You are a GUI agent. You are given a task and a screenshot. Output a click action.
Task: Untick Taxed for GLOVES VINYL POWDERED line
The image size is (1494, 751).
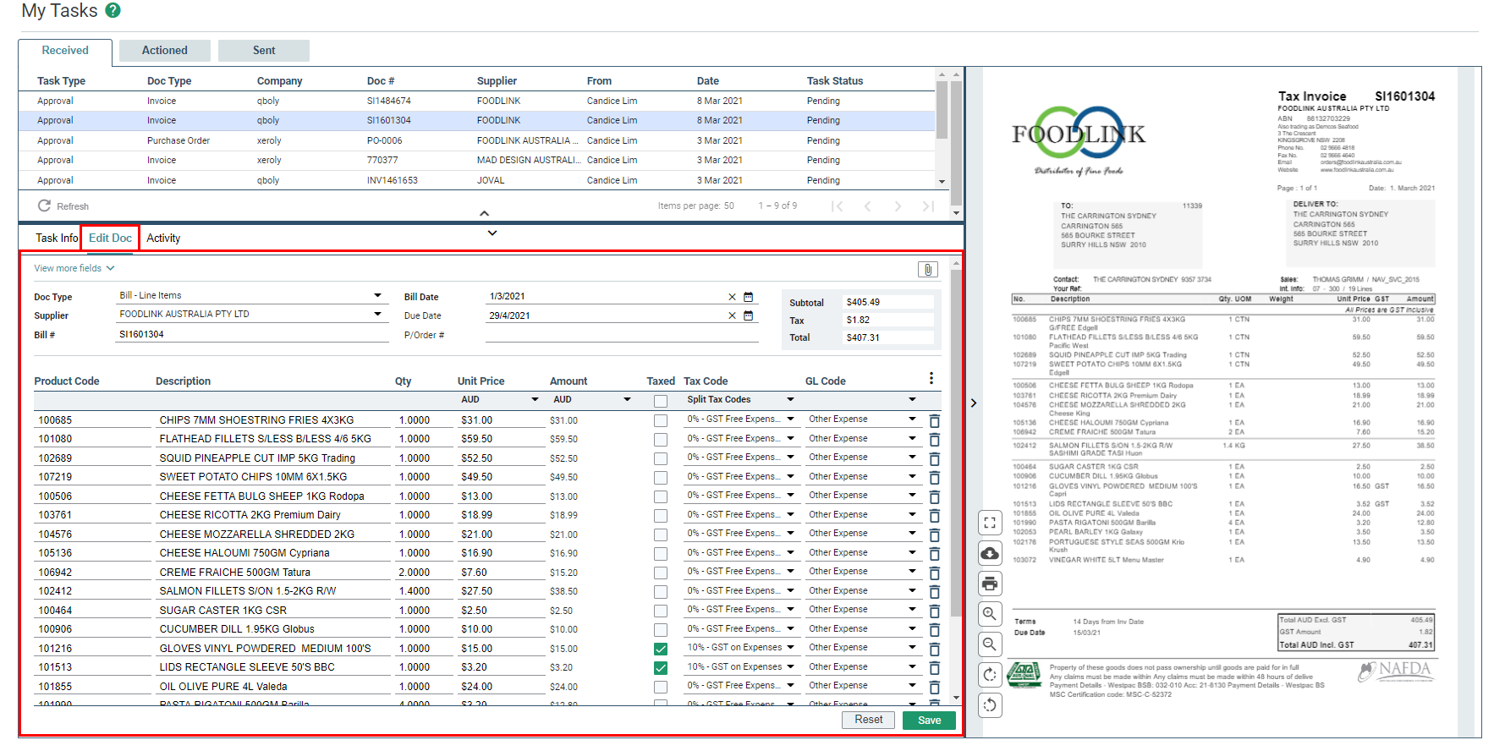pos(661,649)
